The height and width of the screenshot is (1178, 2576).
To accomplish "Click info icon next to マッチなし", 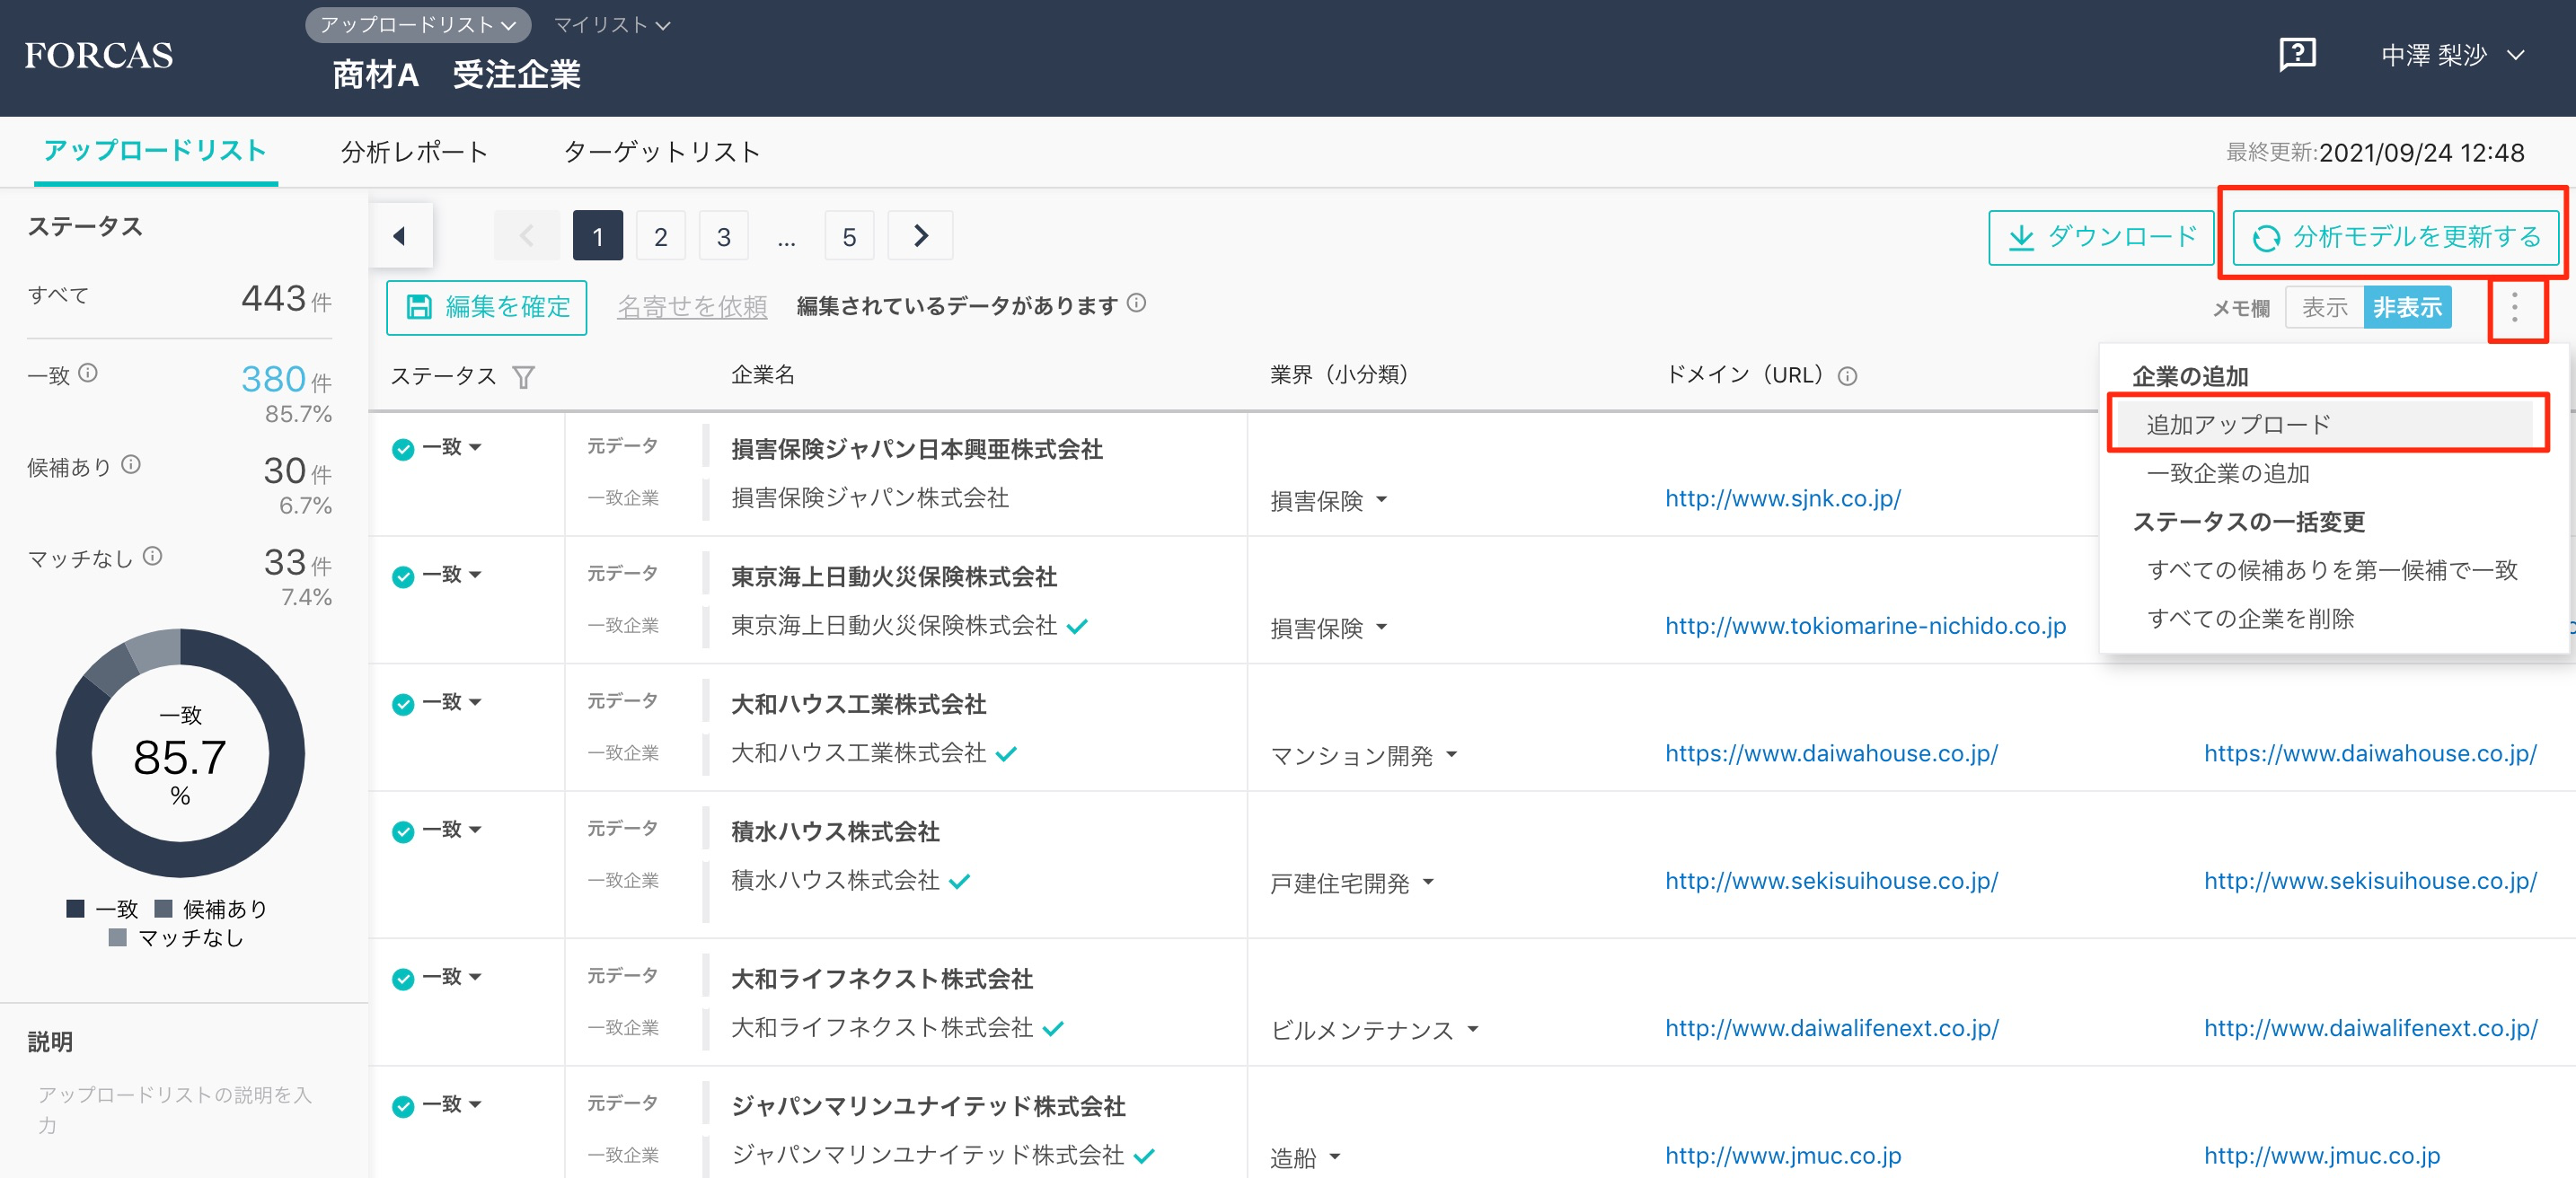I will tap(152, 556).
